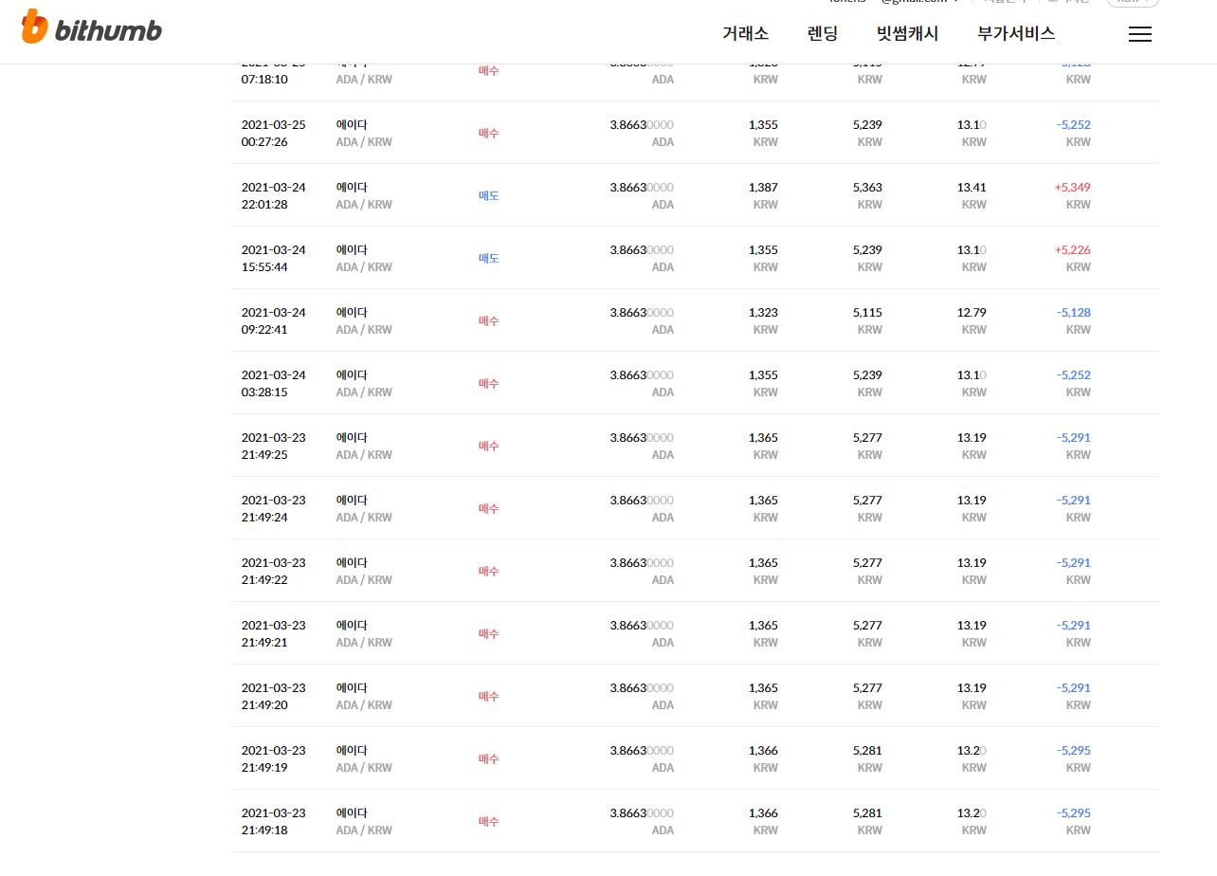Screen dimensions: 1217x876
Task: Select 5,281 amount in the 21:49:18 row
Action: click(867, 813)
